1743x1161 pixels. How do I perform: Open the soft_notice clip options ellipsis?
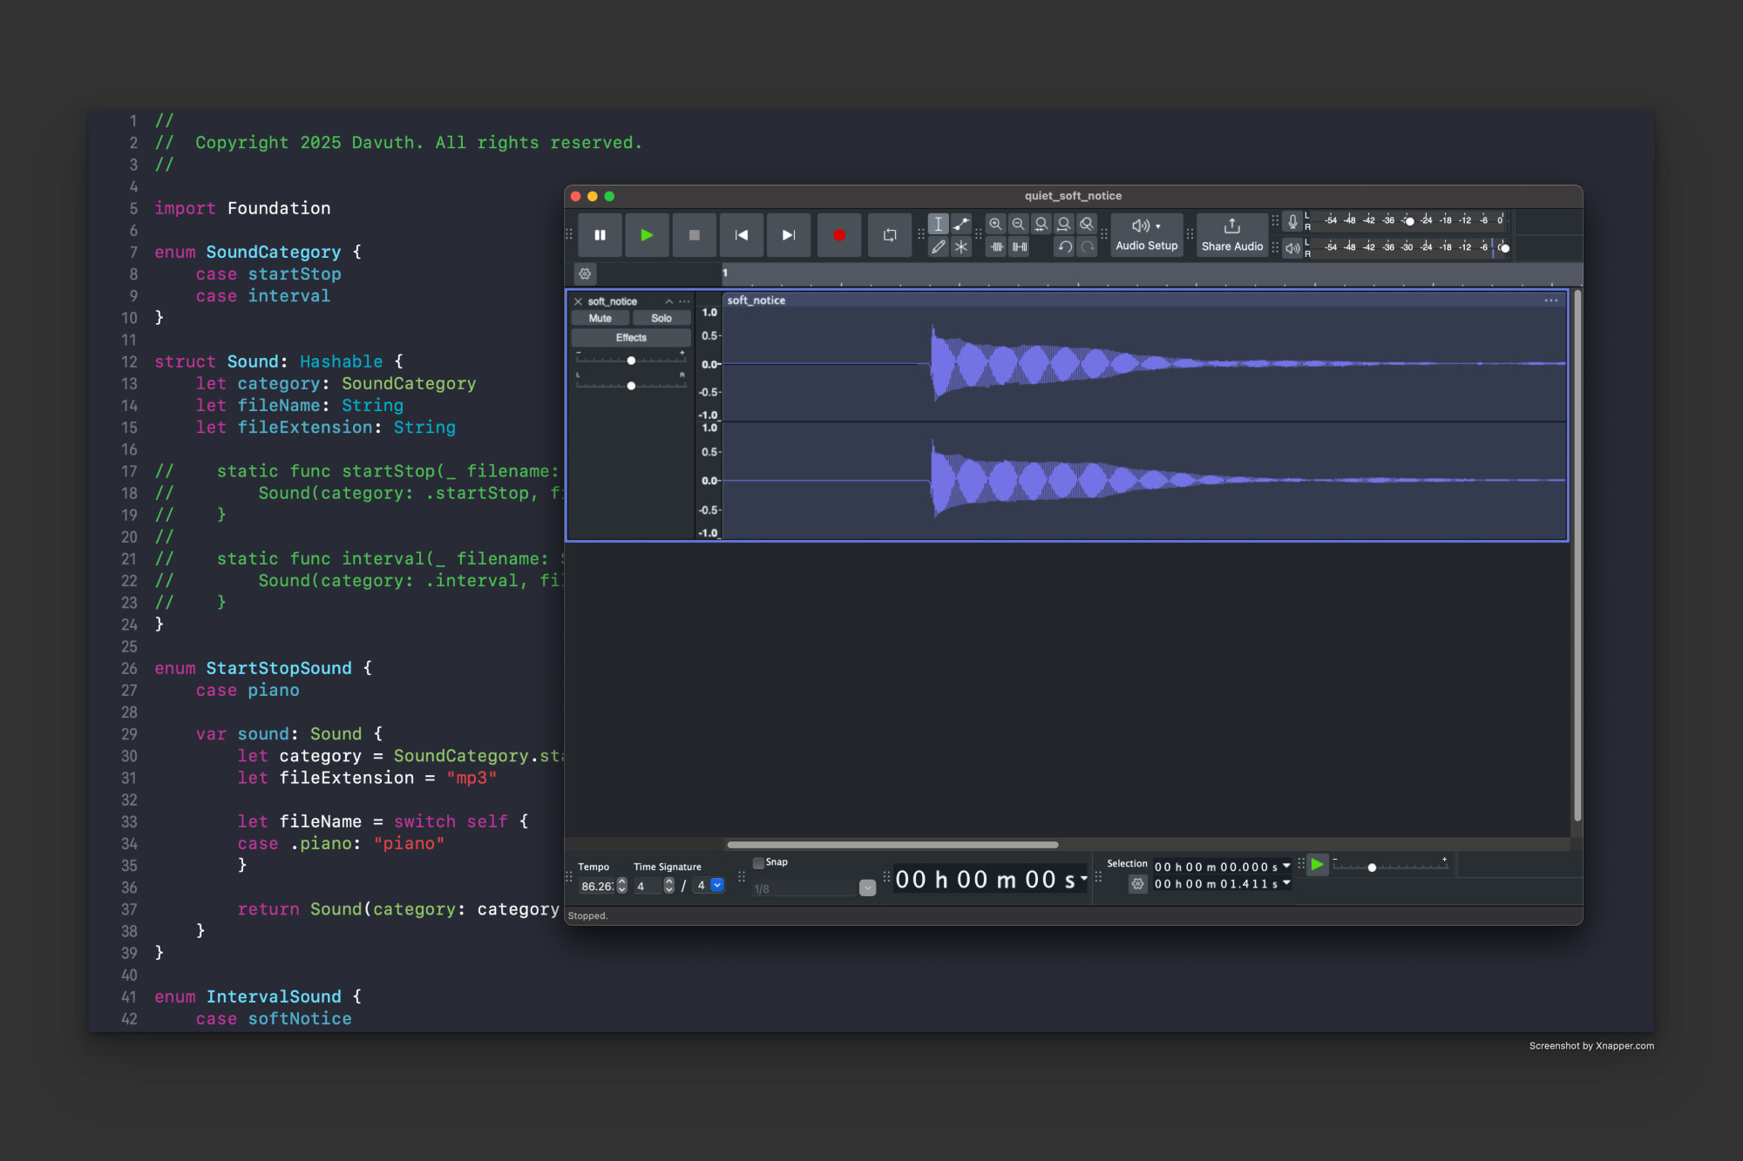(x=1551, y=300)
